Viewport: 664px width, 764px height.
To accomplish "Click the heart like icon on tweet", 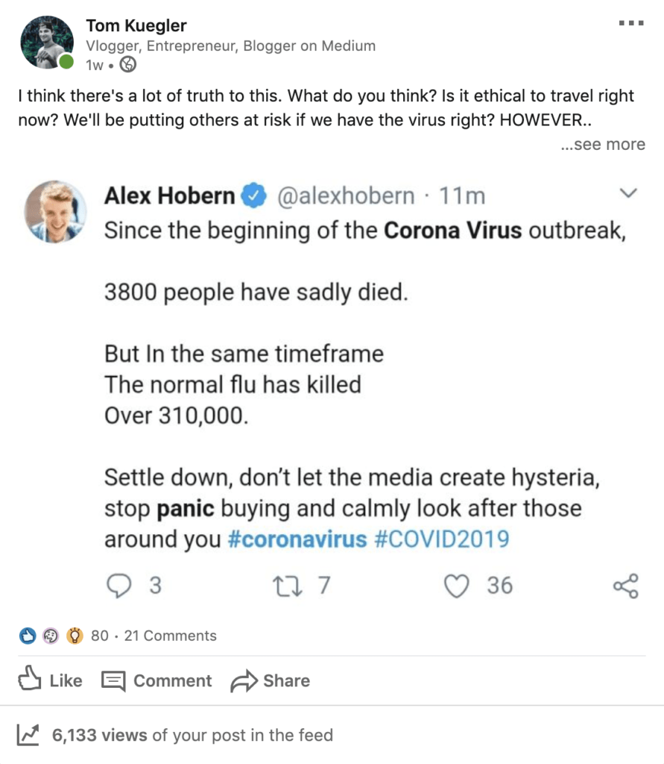I will click(x=457, y=586).
